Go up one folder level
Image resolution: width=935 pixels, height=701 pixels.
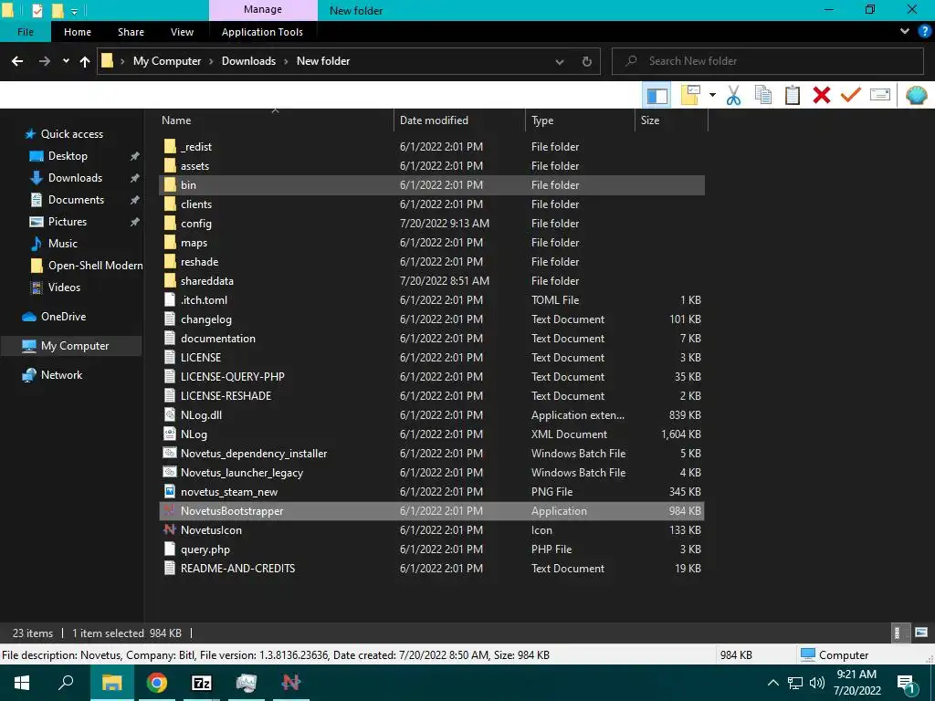pyautogui.click(x=85, y=61)
